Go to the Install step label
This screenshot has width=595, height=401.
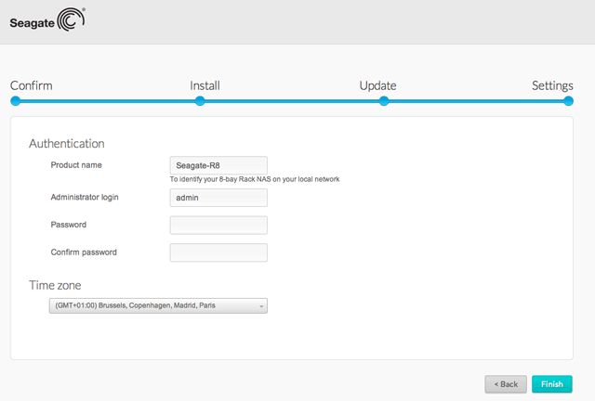[x=205, y=85]
